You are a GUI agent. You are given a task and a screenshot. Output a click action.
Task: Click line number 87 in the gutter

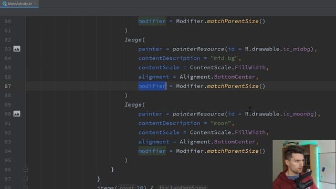point(8,86)
